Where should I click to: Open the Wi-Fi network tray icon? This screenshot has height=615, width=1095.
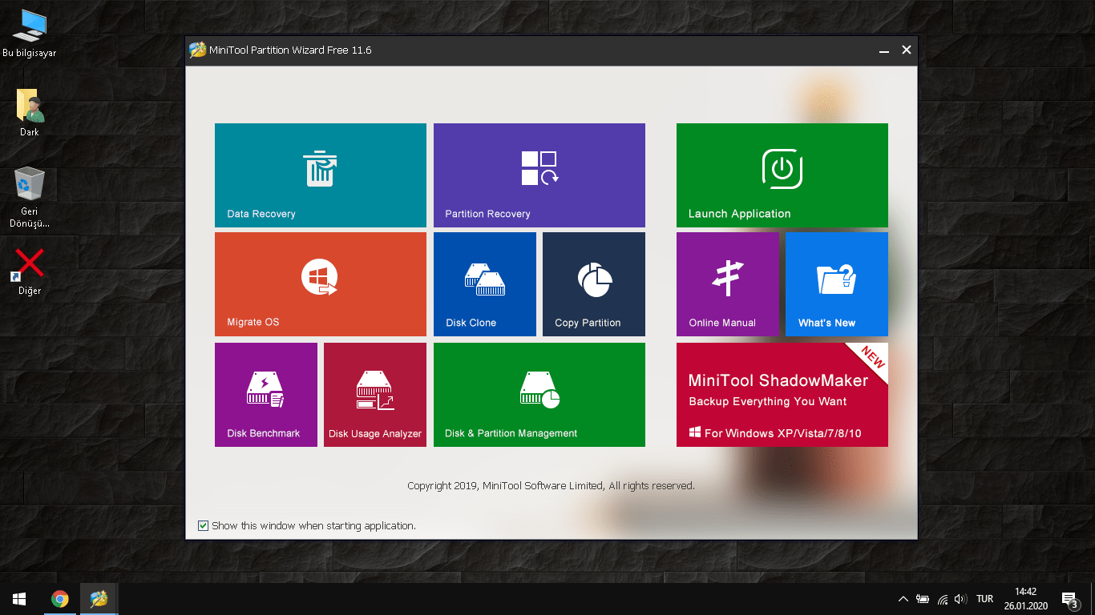[943, 599]
